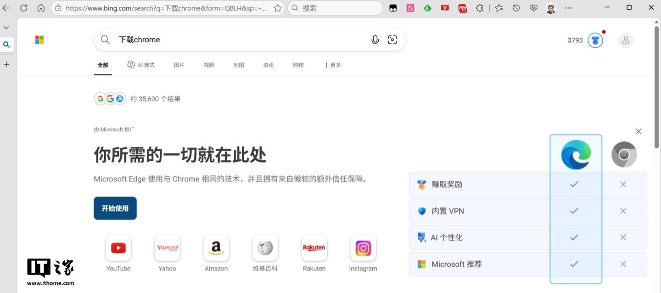Screen dimensions: 661x293
Task: Open browser History
Action: coord(516,8)
